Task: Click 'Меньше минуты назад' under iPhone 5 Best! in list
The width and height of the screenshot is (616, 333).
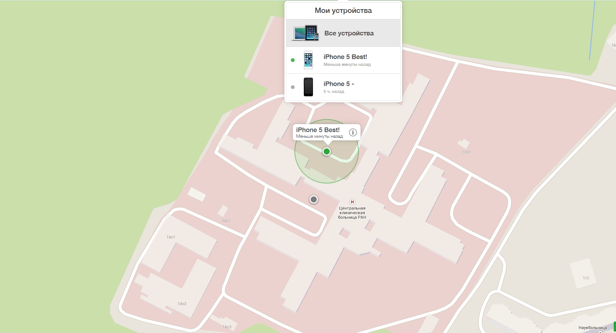Action: [x=347, y=65]
